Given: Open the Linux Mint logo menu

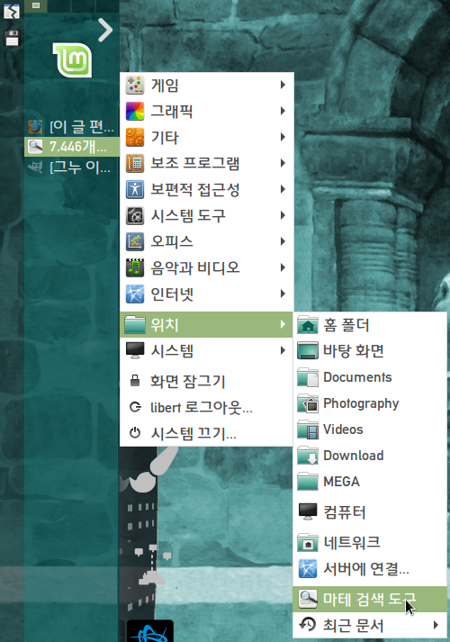Looking at the screenshot, I should pos(72,59).
